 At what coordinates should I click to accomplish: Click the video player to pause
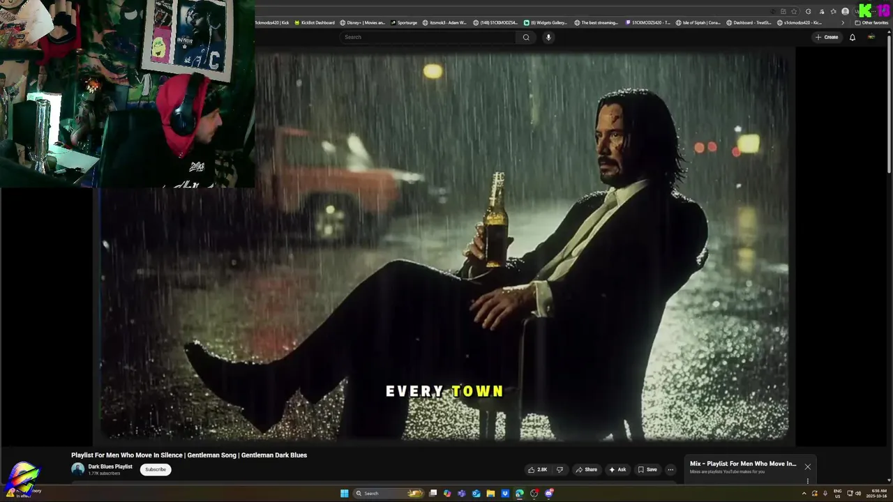pos(445,245)
